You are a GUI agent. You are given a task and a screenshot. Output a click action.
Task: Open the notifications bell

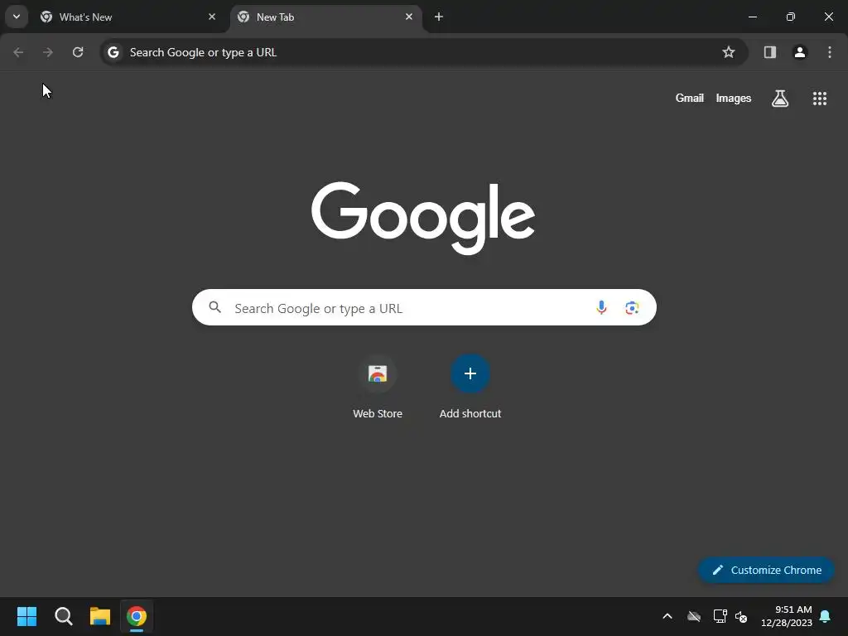click(826, 616)
